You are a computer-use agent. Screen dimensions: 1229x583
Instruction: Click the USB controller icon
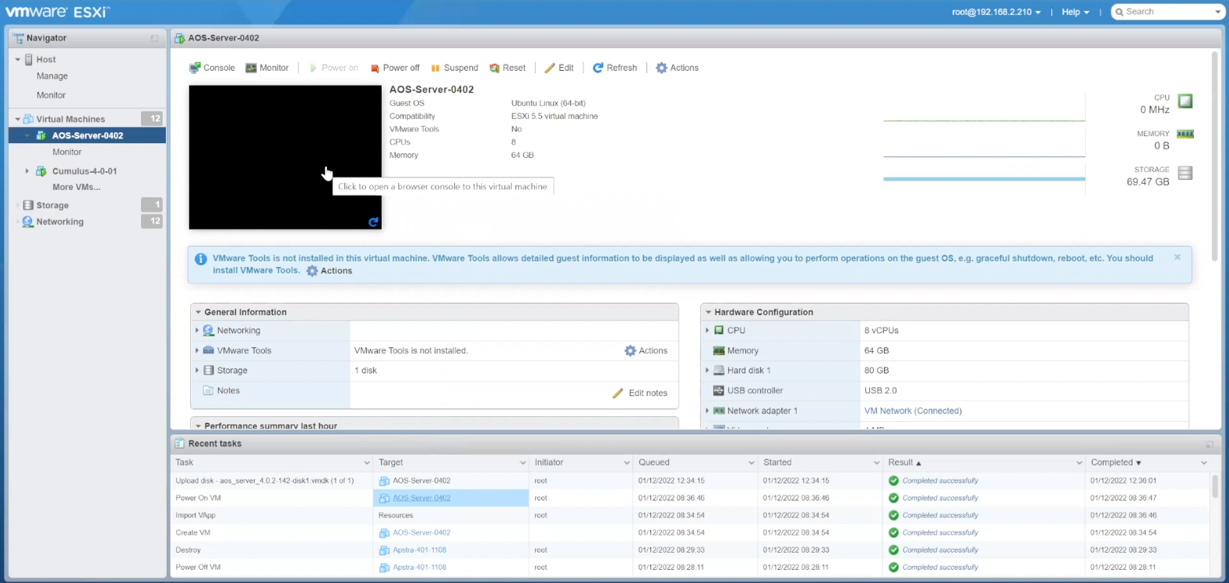719,391
